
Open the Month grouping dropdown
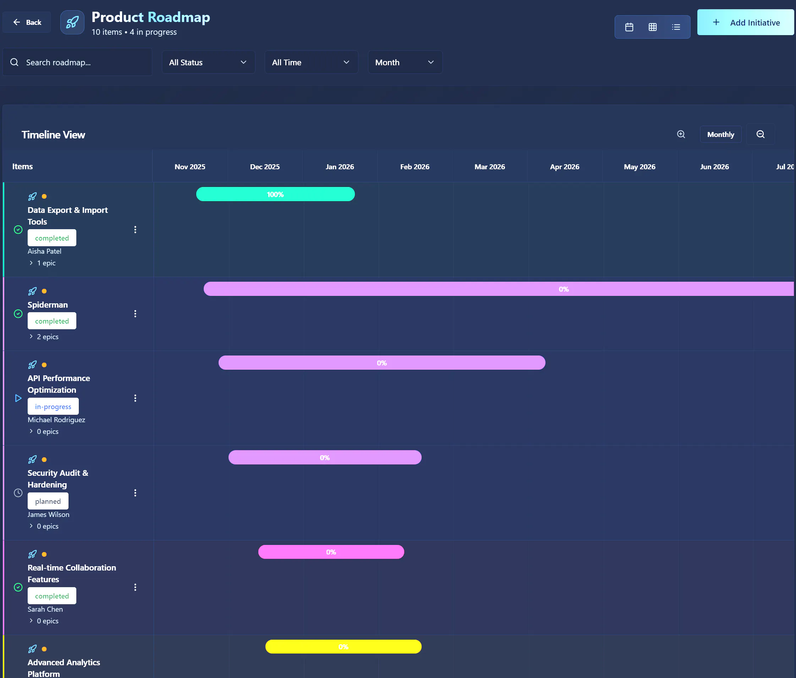pyautogui.click(x=405, y=62)
